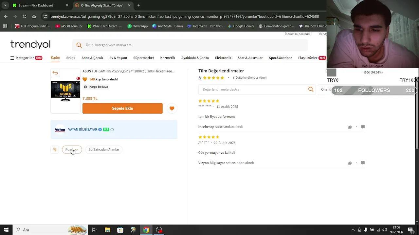Click the info icon next to seller score

tap(112, 130)
